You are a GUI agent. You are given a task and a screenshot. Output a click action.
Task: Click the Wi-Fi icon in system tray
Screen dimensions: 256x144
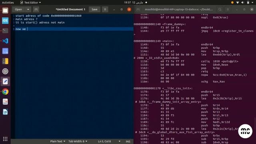pyautogui.click(x=238, y=2)
